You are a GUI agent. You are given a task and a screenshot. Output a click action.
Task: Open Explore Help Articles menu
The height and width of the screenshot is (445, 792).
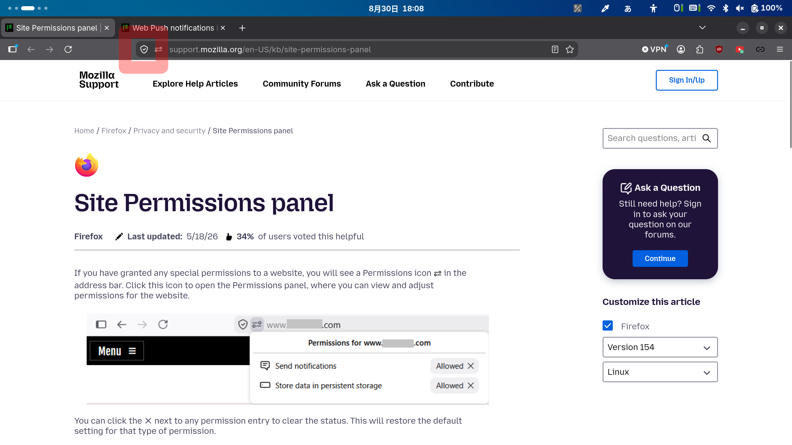[195, 84]
